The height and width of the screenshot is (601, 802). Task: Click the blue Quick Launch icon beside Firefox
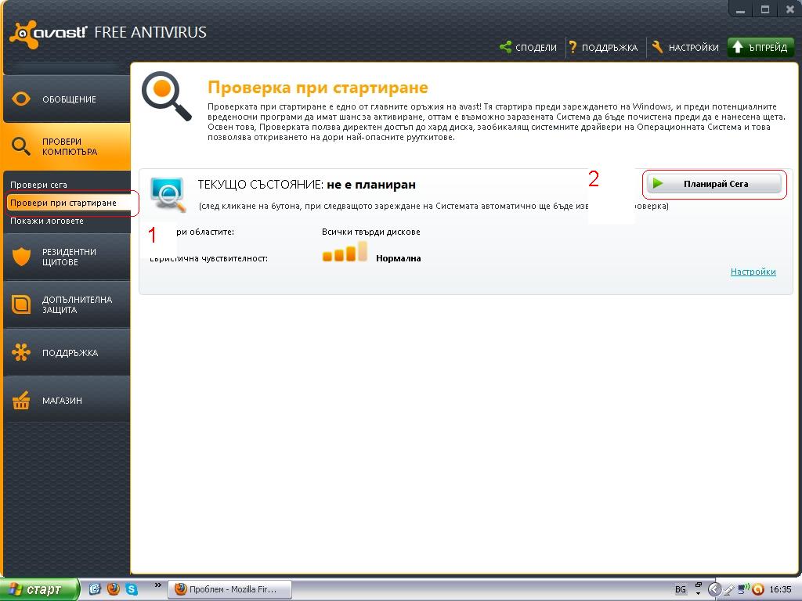(x=95, y=589)
